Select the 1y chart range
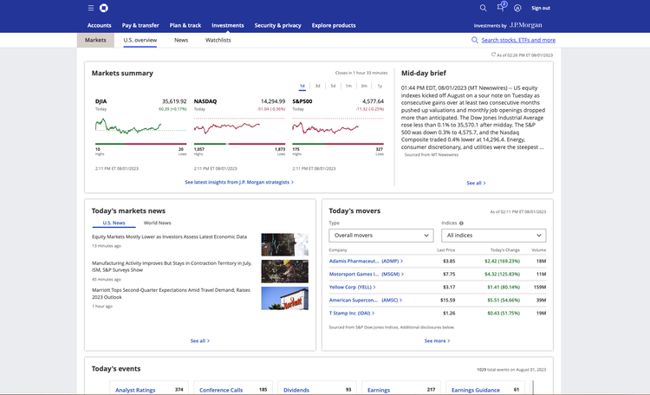This screenshot has width=650, height=395. coord(380,86)
